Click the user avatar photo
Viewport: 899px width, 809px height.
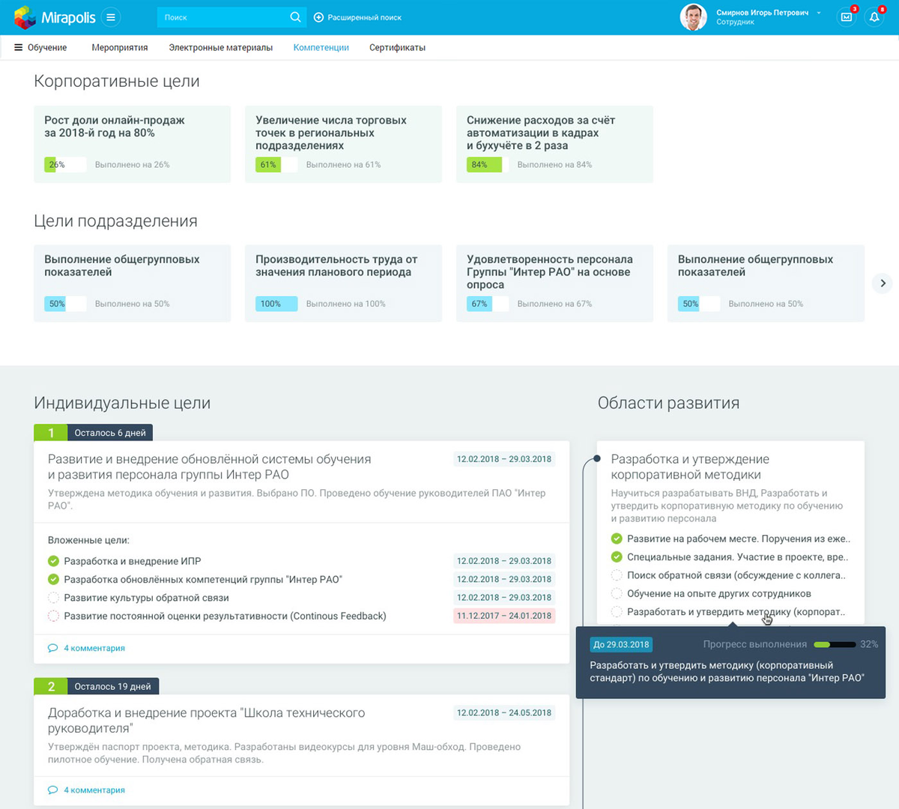pos(693,17)
